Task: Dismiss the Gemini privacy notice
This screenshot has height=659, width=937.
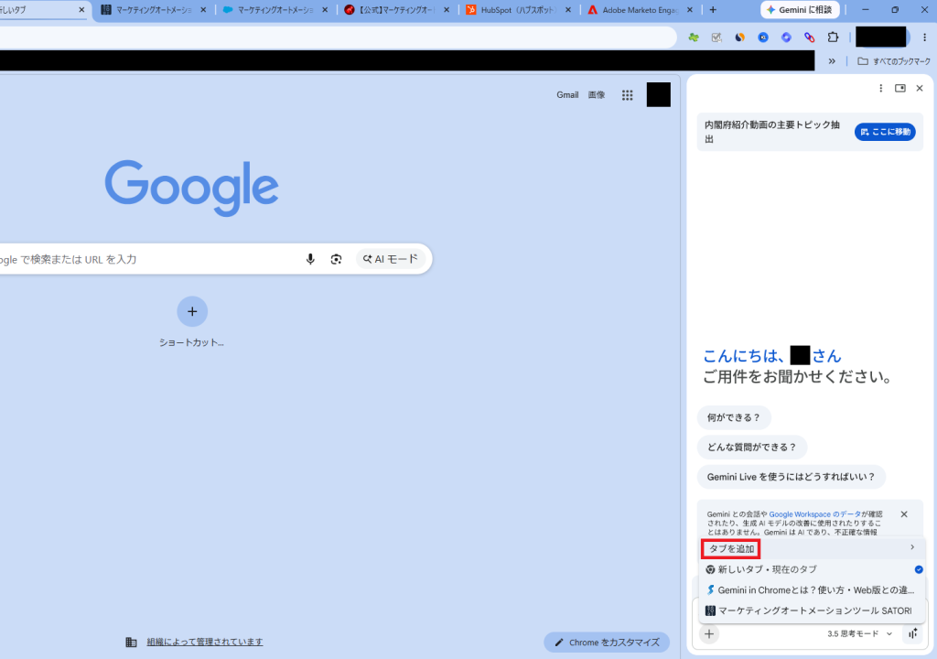Action: click(904, 514)
